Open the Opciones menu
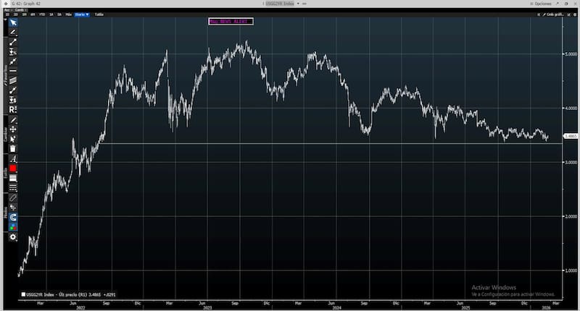Screen dimensions: 580x311 click(542, 4)
